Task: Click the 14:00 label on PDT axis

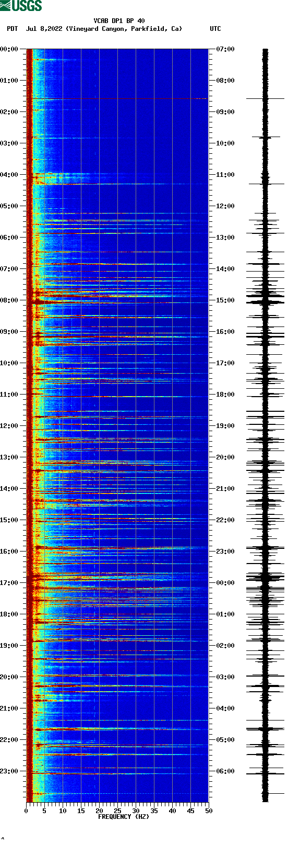Action: (9, 489)
